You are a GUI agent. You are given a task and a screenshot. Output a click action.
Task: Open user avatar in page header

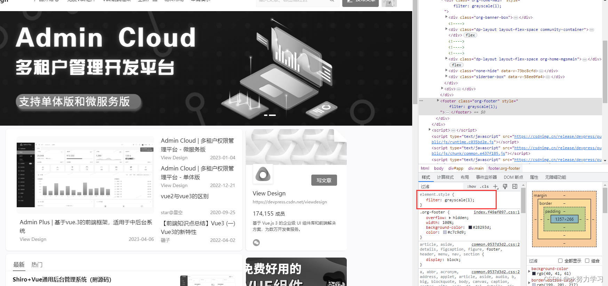389,3
